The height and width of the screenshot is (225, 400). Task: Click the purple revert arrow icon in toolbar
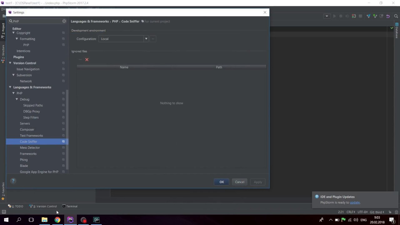tap(388, 16)
